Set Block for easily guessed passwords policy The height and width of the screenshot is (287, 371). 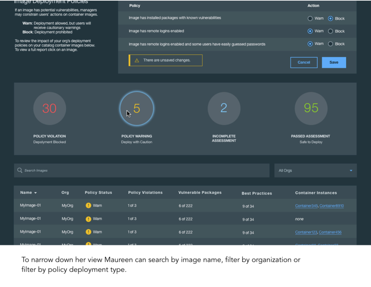click(331, 44)
